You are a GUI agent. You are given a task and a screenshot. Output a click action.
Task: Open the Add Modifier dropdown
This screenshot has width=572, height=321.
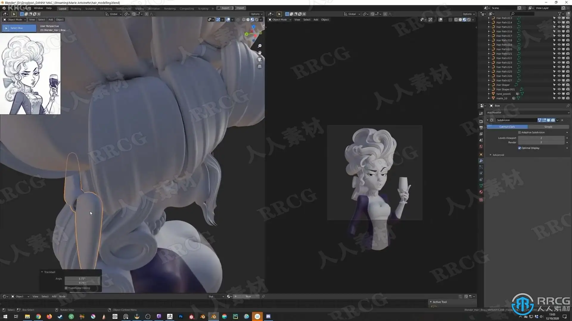coord(528,113)
